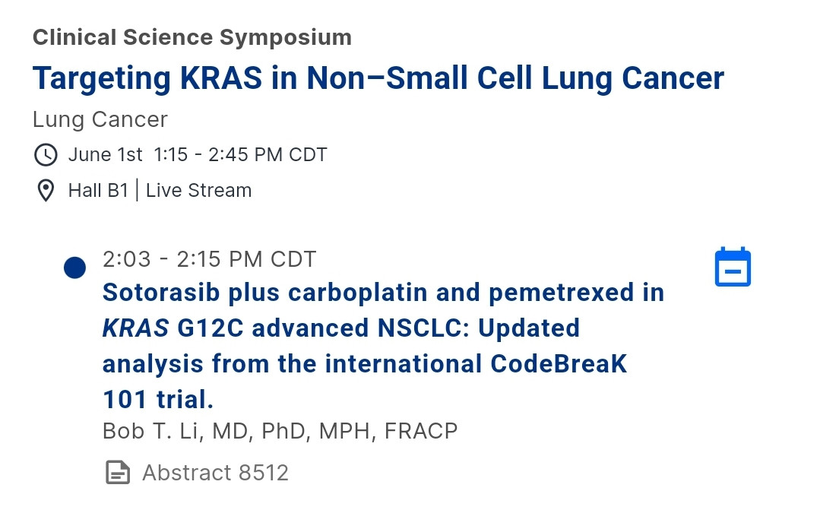Click the 2:03 - 2:15 PM CDT slot time
820x510 pixels.
209,259
